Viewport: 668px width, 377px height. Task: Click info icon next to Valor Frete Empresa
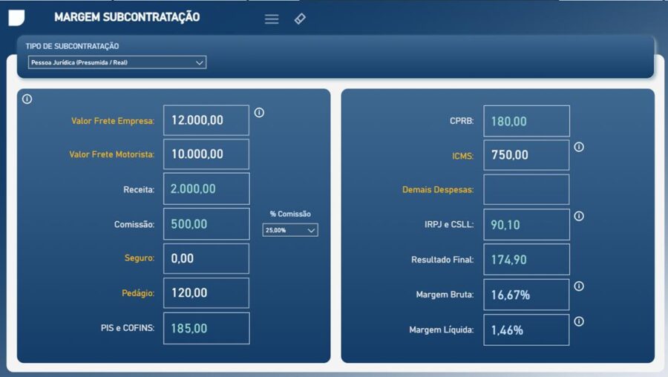[x=259, y=113]
